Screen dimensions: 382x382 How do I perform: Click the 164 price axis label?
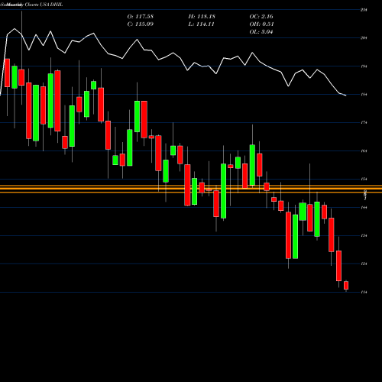(364, 151)
